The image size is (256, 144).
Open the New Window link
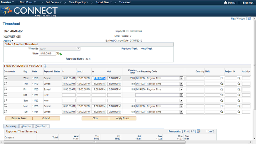tap(238, 19)
